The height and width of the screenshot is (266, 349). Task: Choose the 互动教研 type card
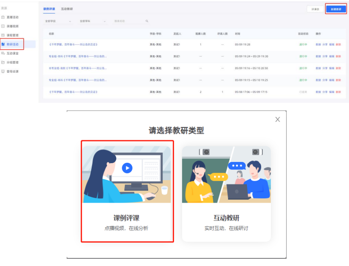pos(226,193)
